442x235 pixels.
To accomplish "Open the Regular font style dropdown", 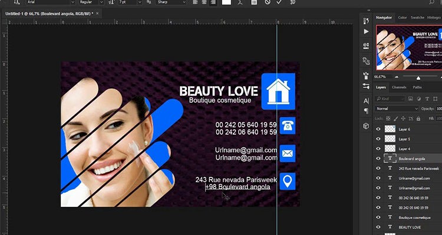I will [x=91, y=2].
